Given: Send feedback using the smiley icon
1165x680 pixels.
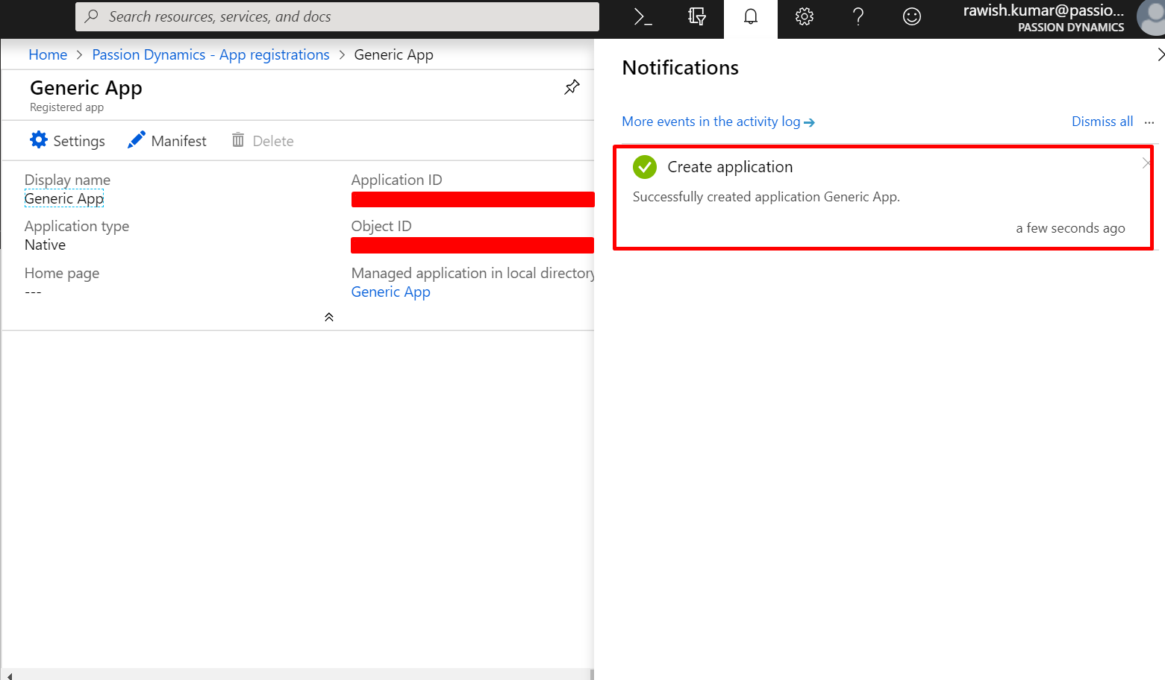Looking at the screenshot, I should click(912, 17).
